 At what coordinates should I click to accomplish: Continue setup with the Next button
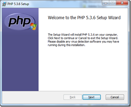point(92,97)
